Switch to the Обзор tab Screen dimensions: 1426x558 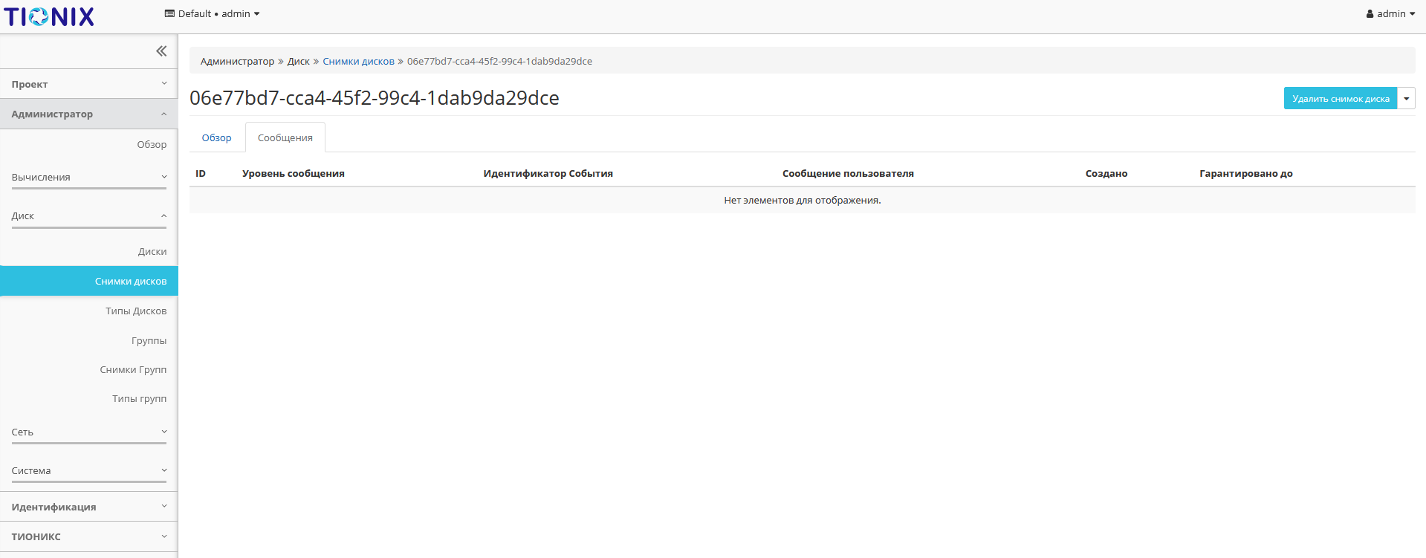click(x=216, y=138)
